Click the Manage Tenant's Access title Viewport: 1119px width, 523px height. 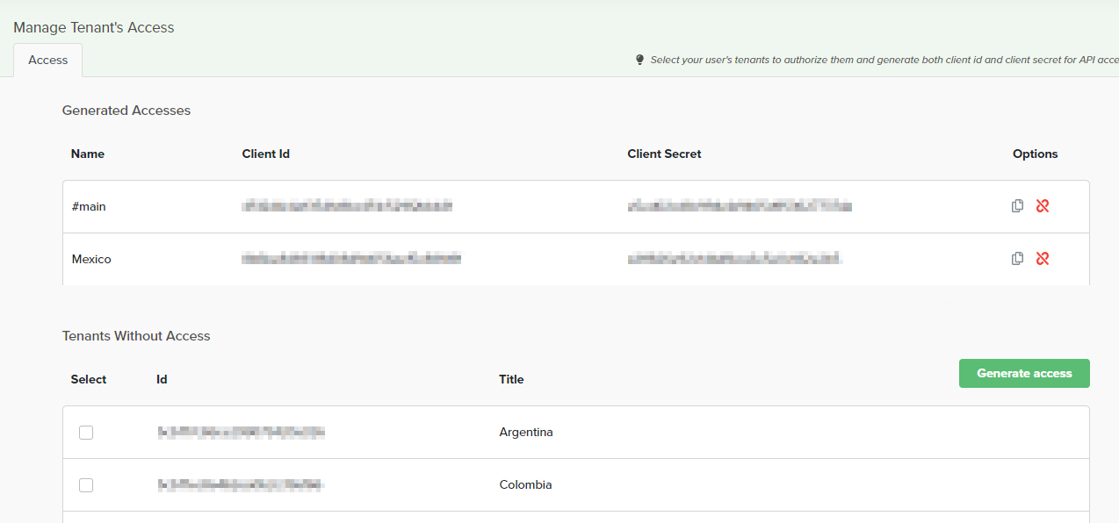(94, 27)
